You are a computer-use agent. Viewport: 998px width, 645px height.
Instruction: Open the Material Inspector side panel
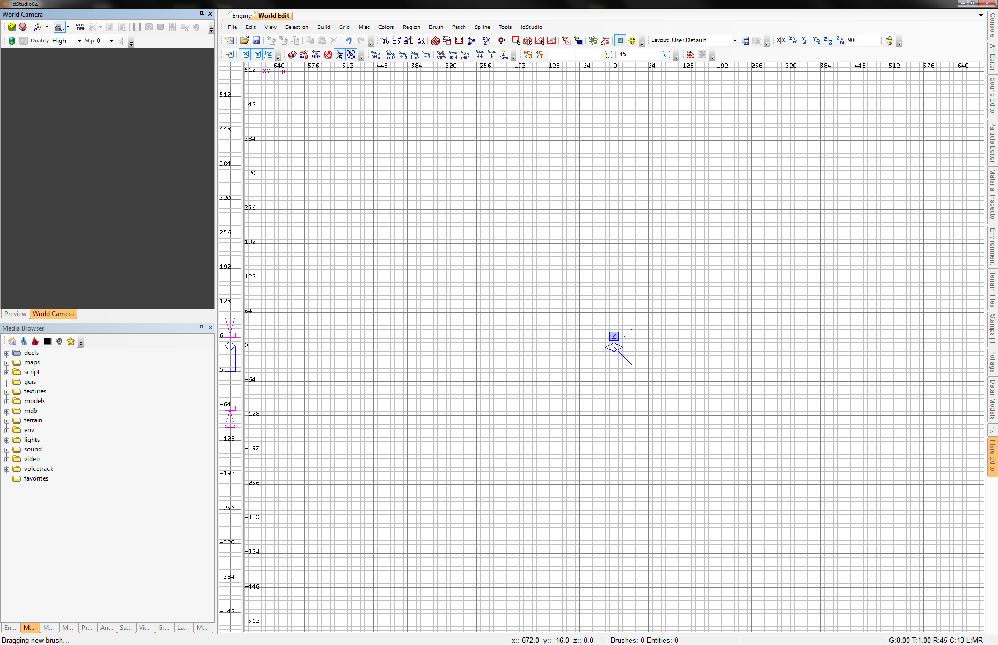(993, 195)
